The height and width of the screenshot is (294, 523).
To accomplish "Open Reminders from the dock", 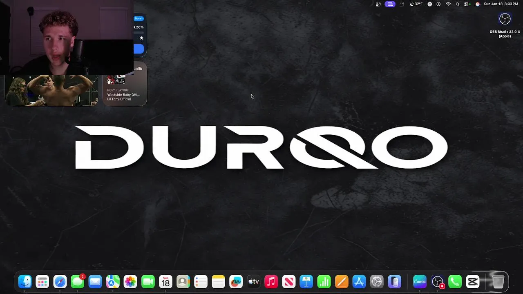I will (201, 282).
